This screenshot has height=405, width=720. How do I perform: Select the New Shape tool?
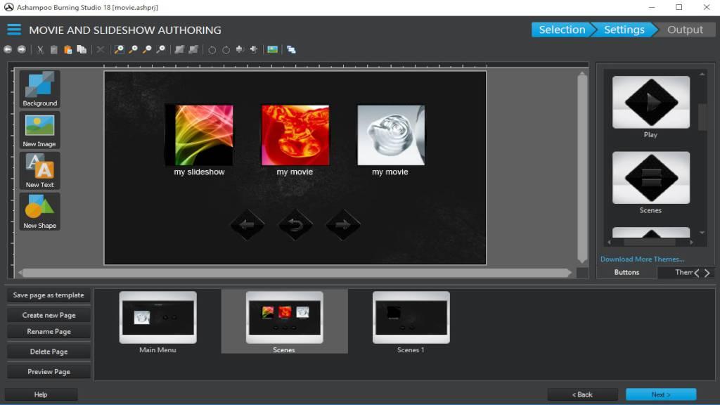39,210
